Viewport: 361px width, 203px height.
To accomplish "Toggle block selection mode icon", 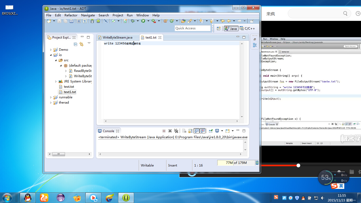I will pos(79,21).
